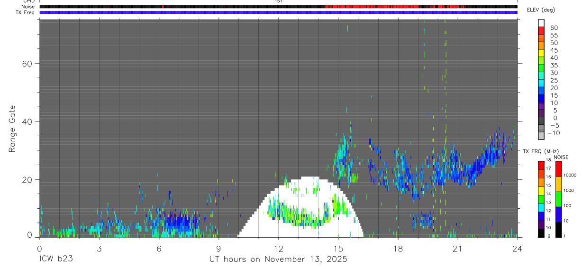
Task: Click the white dome-shaped region in plot
Action: click(300, 206)
